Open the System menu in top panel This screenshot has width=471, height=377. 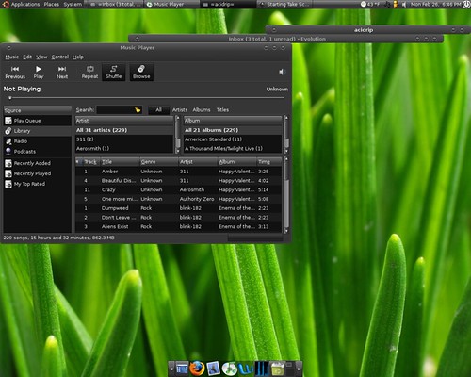tap(73, 4)
